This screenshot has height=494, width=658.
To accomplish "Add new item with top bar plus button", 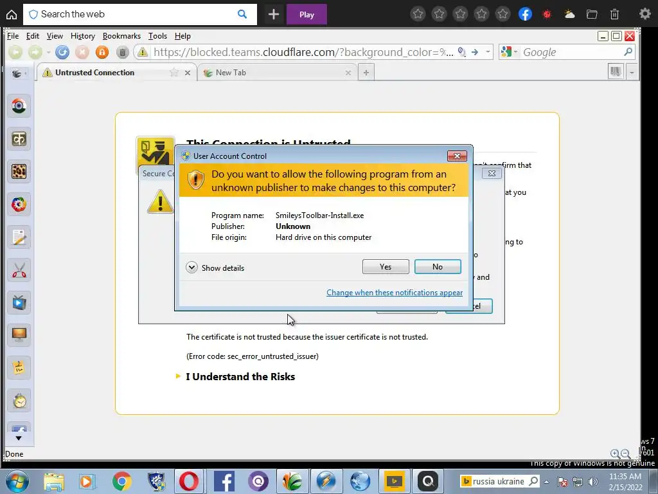I will [274, 15].
